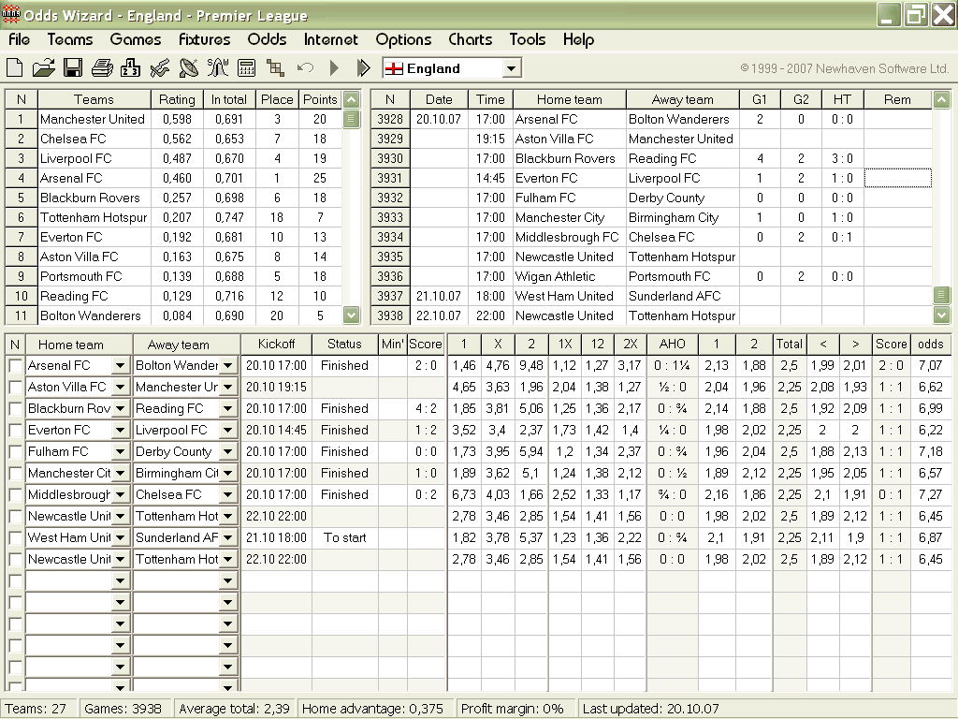
Task: Open the Options menu
Action: (403, 39)
